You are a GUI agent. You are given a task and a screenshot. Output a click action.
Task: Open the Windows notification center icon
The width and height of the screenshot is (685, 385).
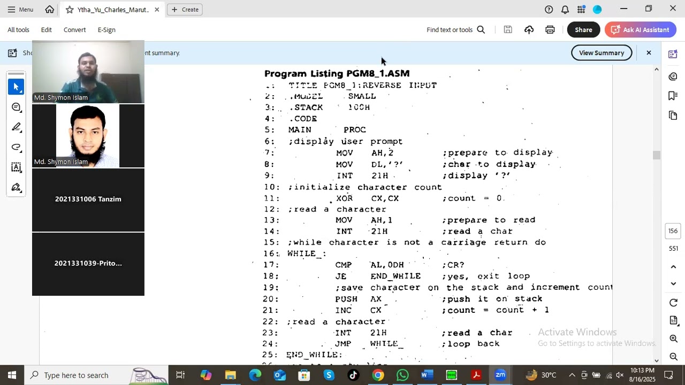click(x=668, y=375)
